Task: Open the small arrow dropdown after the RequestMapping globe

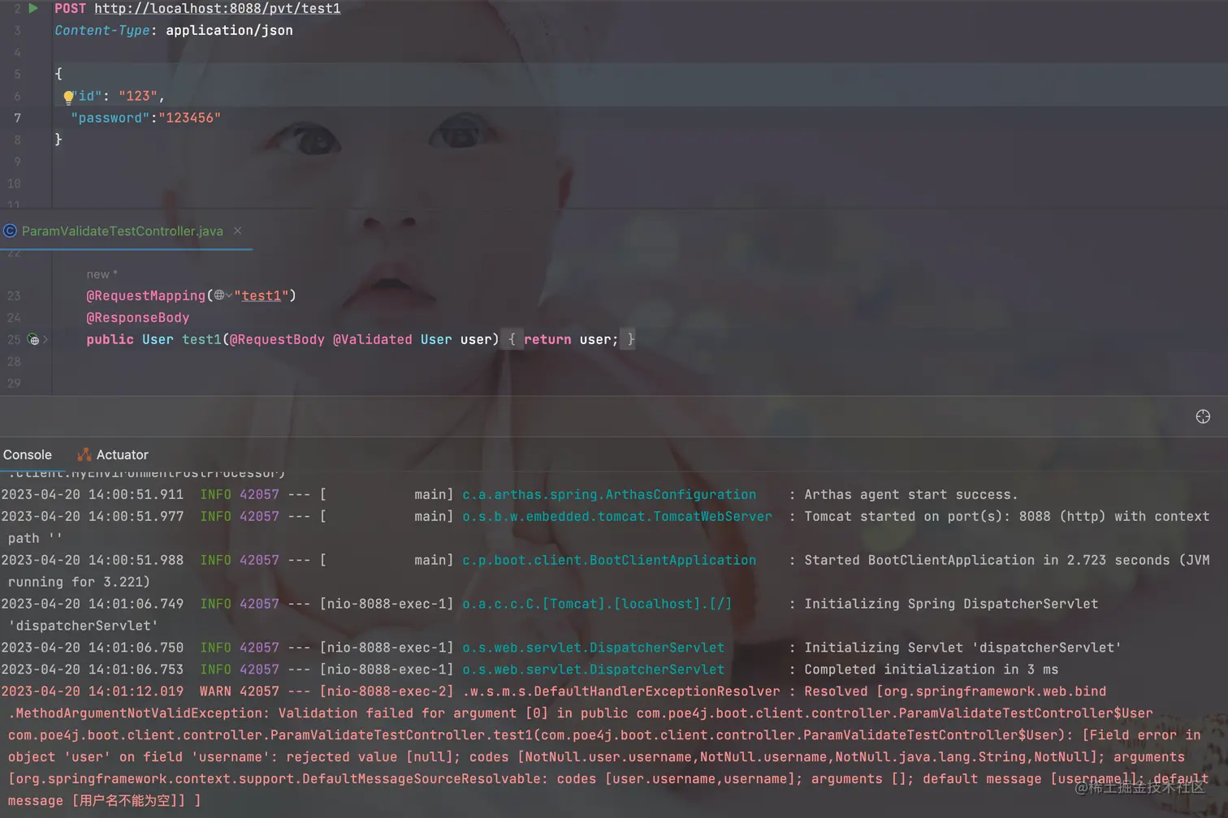Action: 229,295
